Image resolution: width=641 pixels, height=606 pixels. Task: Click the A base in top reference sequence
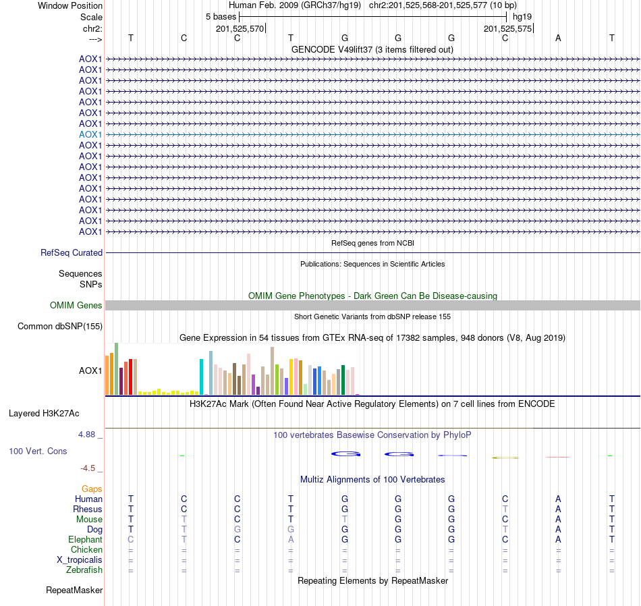(x=558, y=38)
